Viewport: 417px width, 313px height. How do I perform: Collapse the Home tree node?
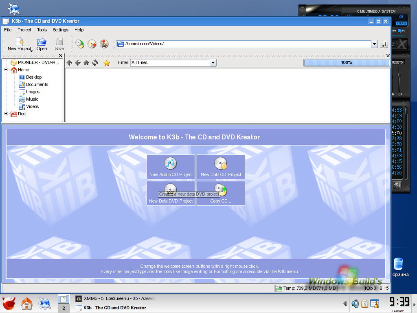tap(7, 70)
